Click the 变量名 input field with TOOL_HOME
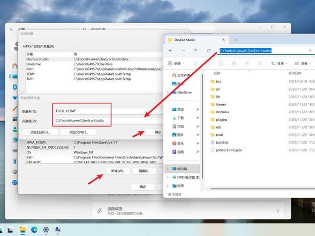This screenshot has height=236, width=315. click(109, 111)
